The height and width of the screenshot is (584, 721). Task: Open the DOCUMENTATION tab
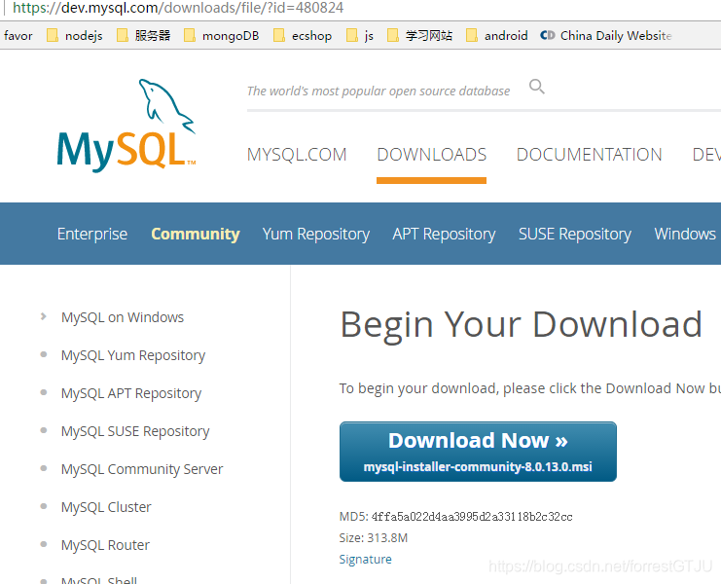(x=589, y=155)
